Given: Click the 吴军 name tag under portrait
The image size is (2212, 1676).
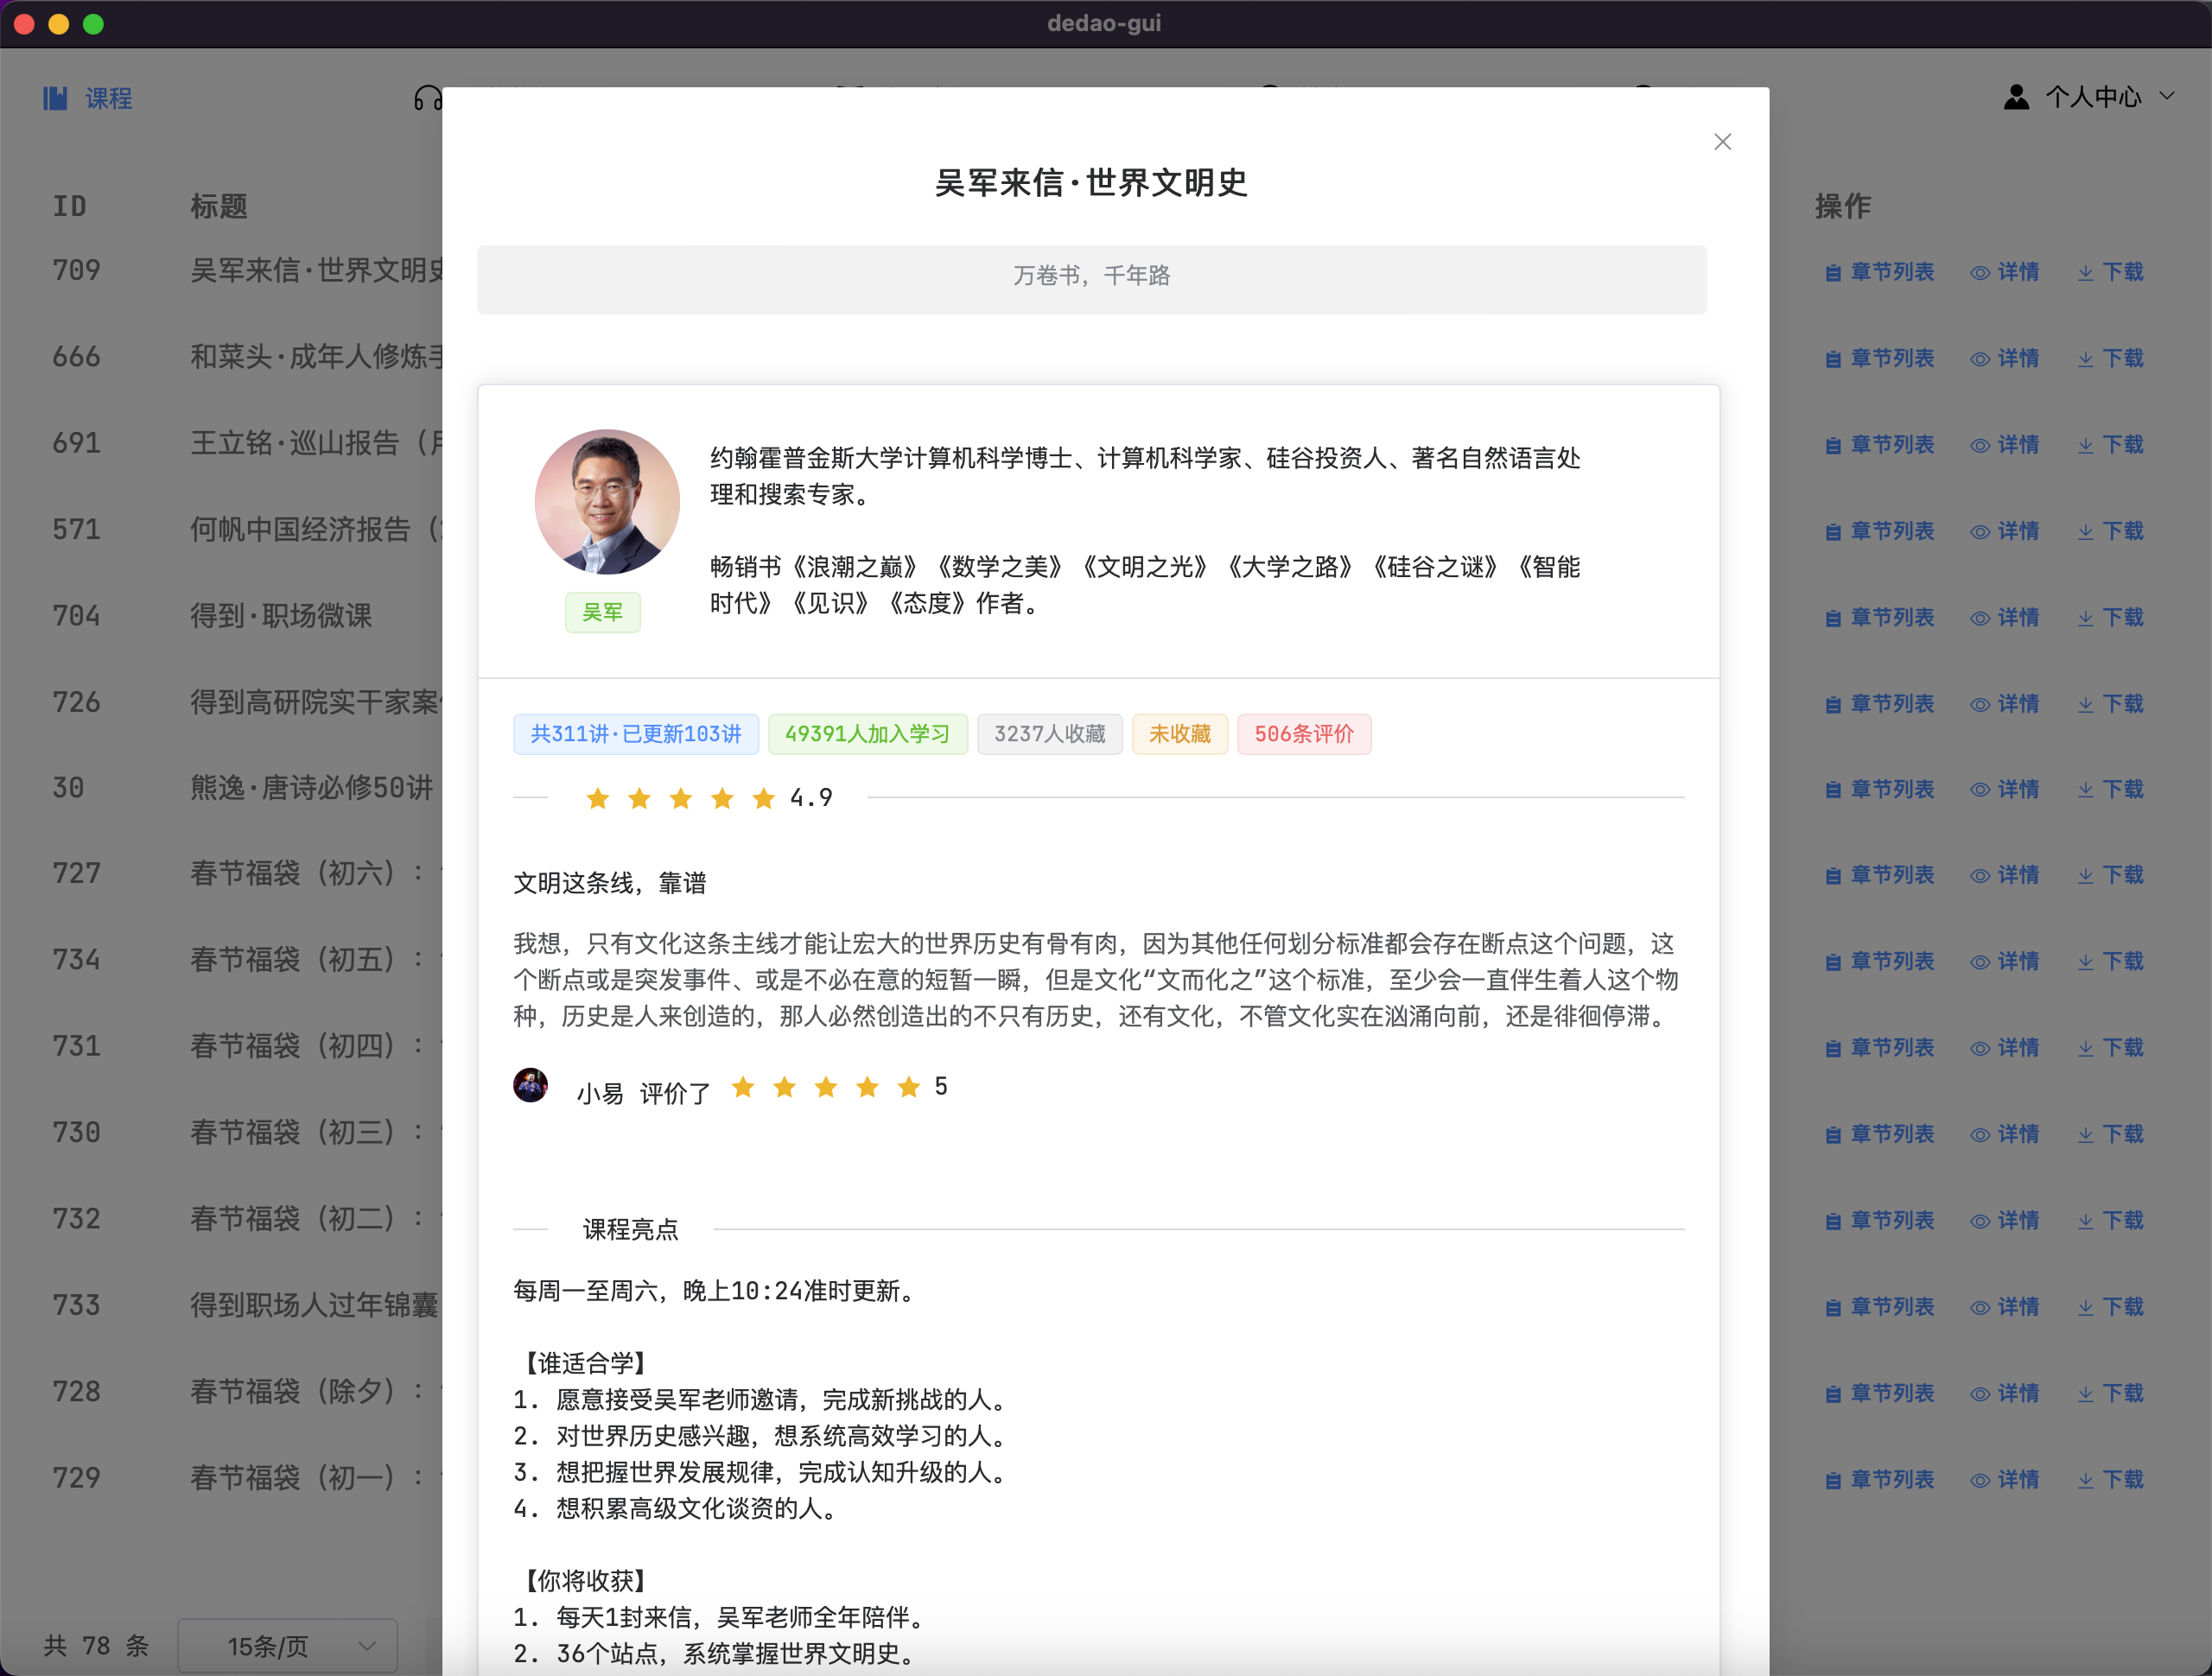Looking at the screenshot, I should tap(602, 612).
